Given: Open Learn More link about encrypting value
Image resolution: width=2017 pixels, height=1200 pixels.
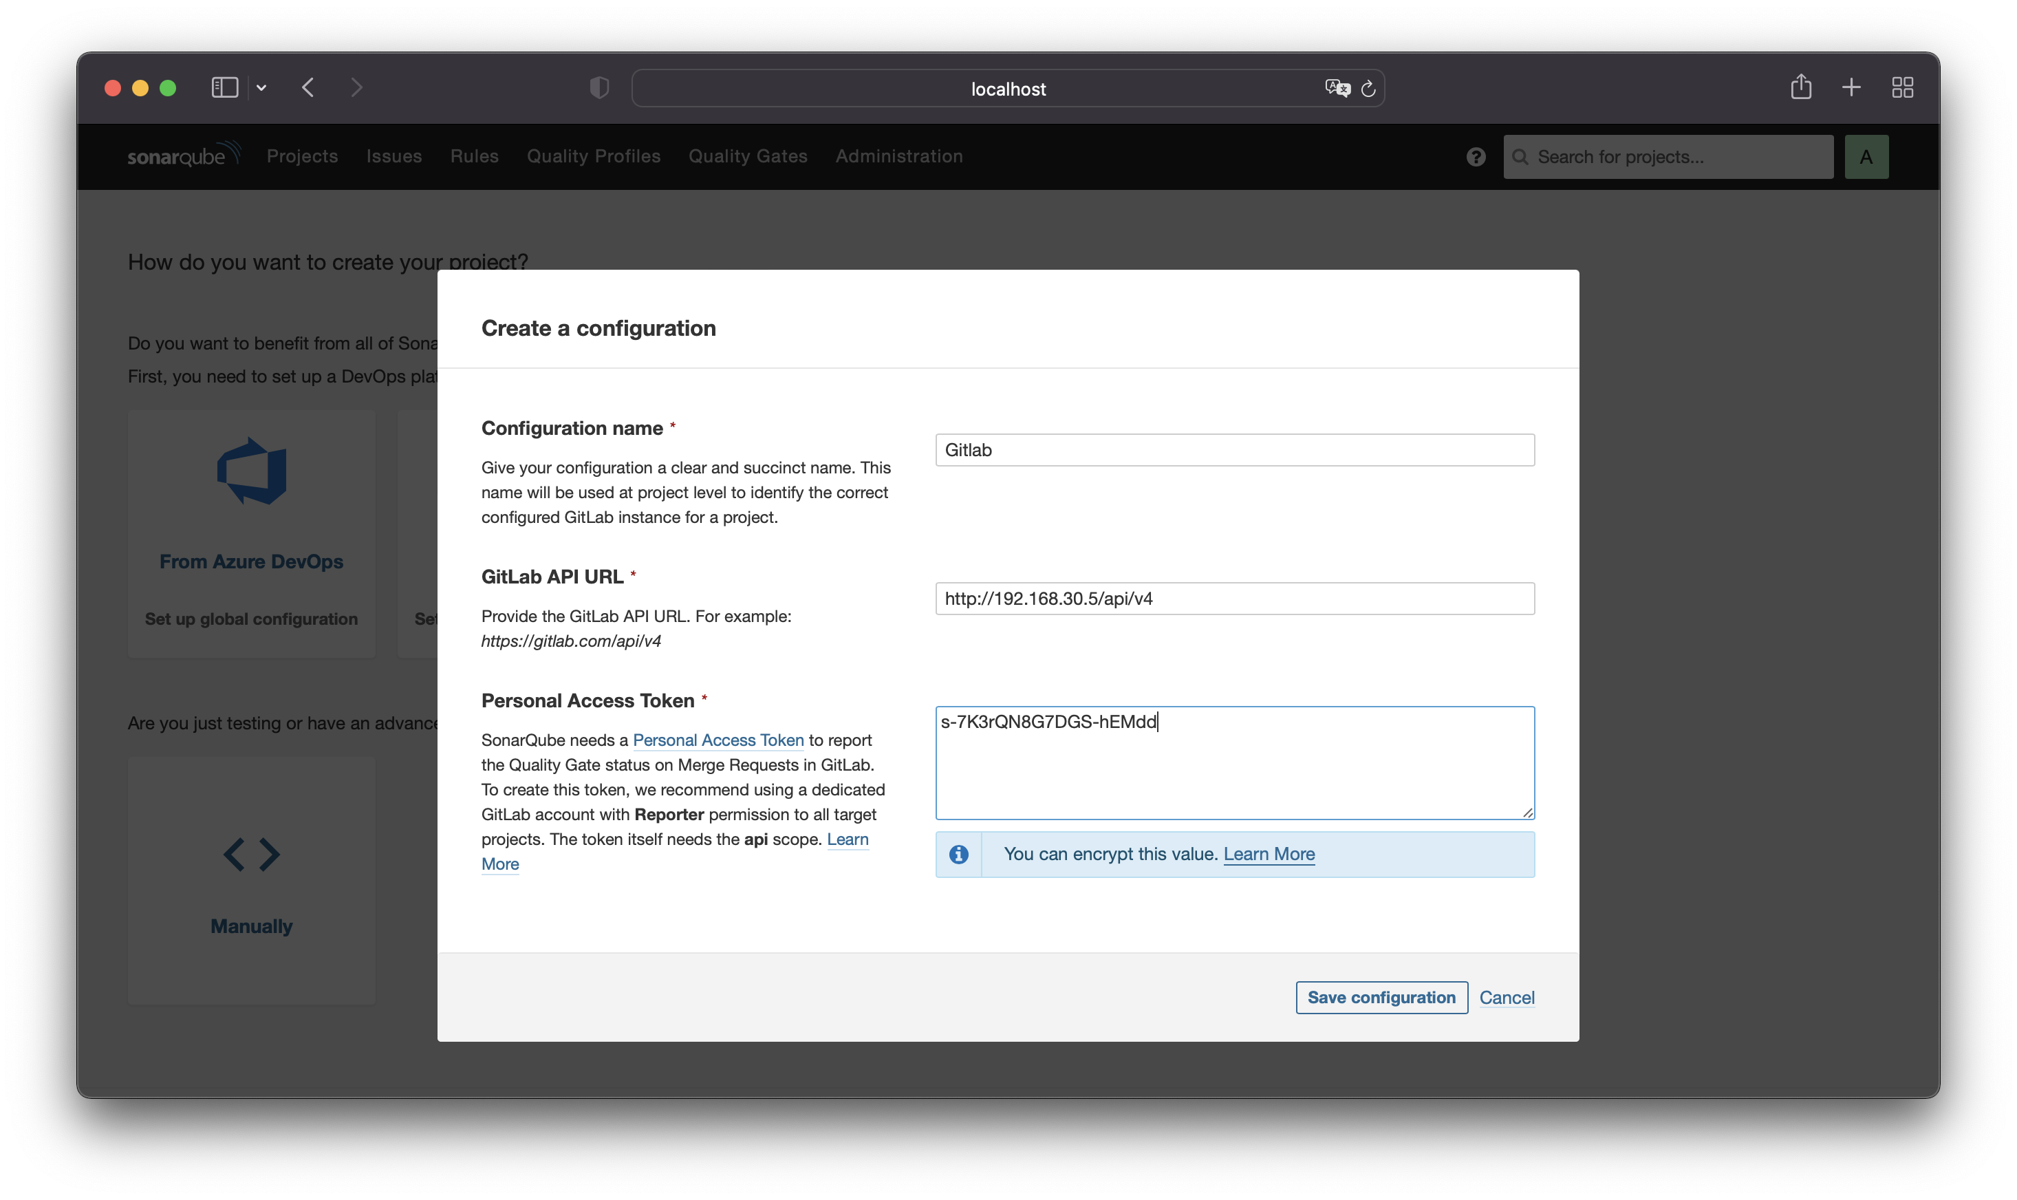Looking at the screenshot, I should 1269,854.
